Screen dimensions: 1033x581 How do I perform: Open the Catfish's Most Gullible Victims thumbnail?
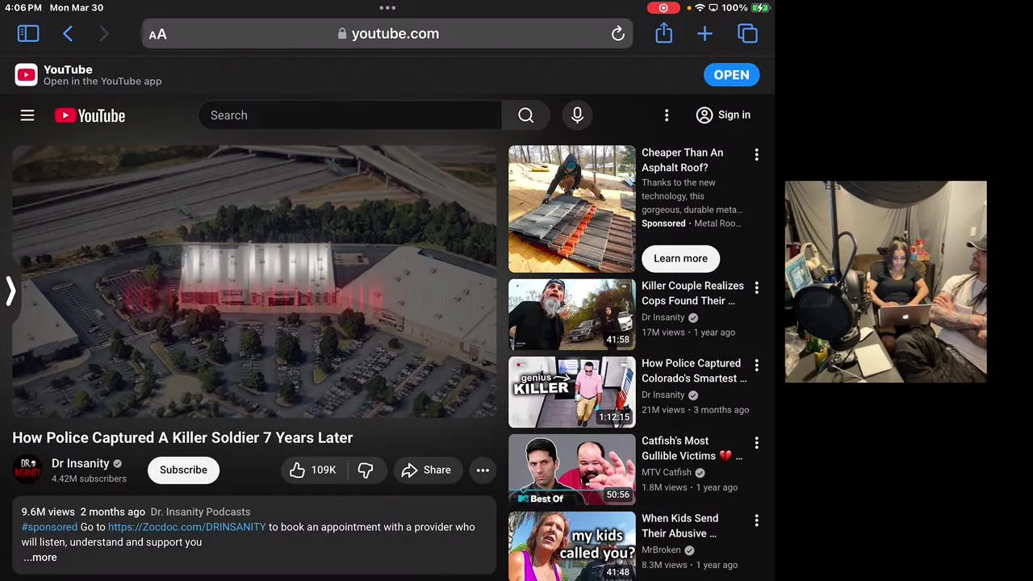[572, 470]
